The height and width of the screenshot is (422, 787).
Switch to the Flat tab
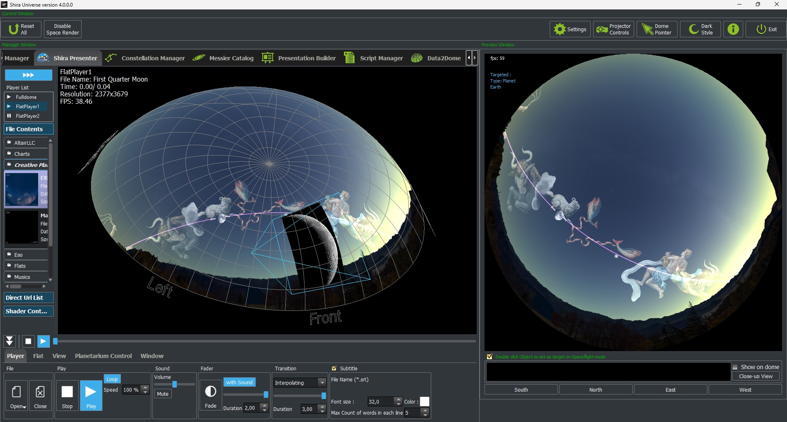(38, 356)
